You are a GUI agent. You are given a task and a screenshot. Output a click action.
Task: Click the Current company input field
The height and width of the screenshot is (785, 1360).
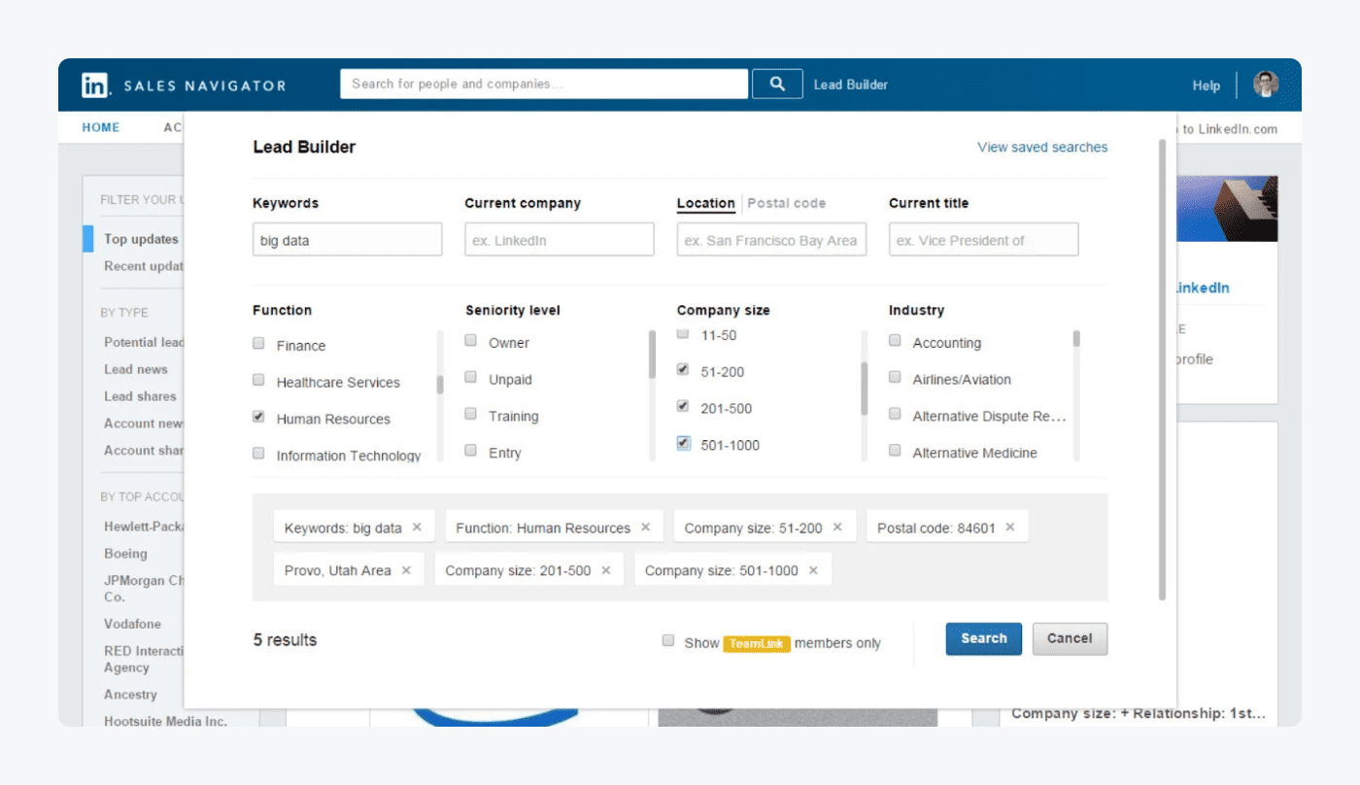pyautogui.click(x=560, y=240)
